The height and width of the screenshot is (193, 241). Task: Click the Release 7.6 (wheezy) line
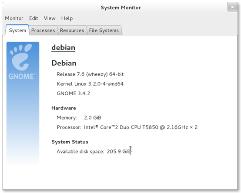pyautogui.click(x=90, y=74)
